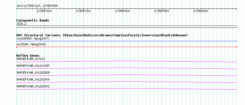Open RAPGEF4|NM_001282900 transcript label
The width and height of the screenshot is (245, 105).
tap(33, 79)
